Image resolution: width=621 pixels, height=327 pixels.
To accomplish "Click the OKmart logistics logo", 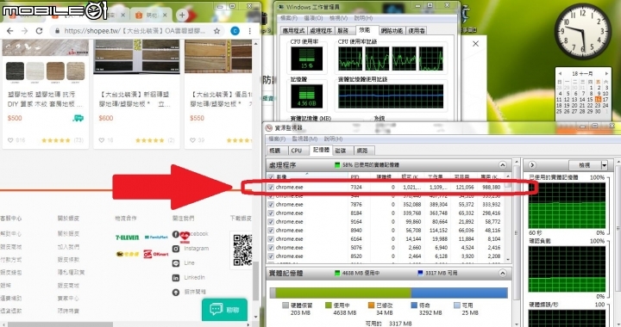I will click(x=155, y=254).
